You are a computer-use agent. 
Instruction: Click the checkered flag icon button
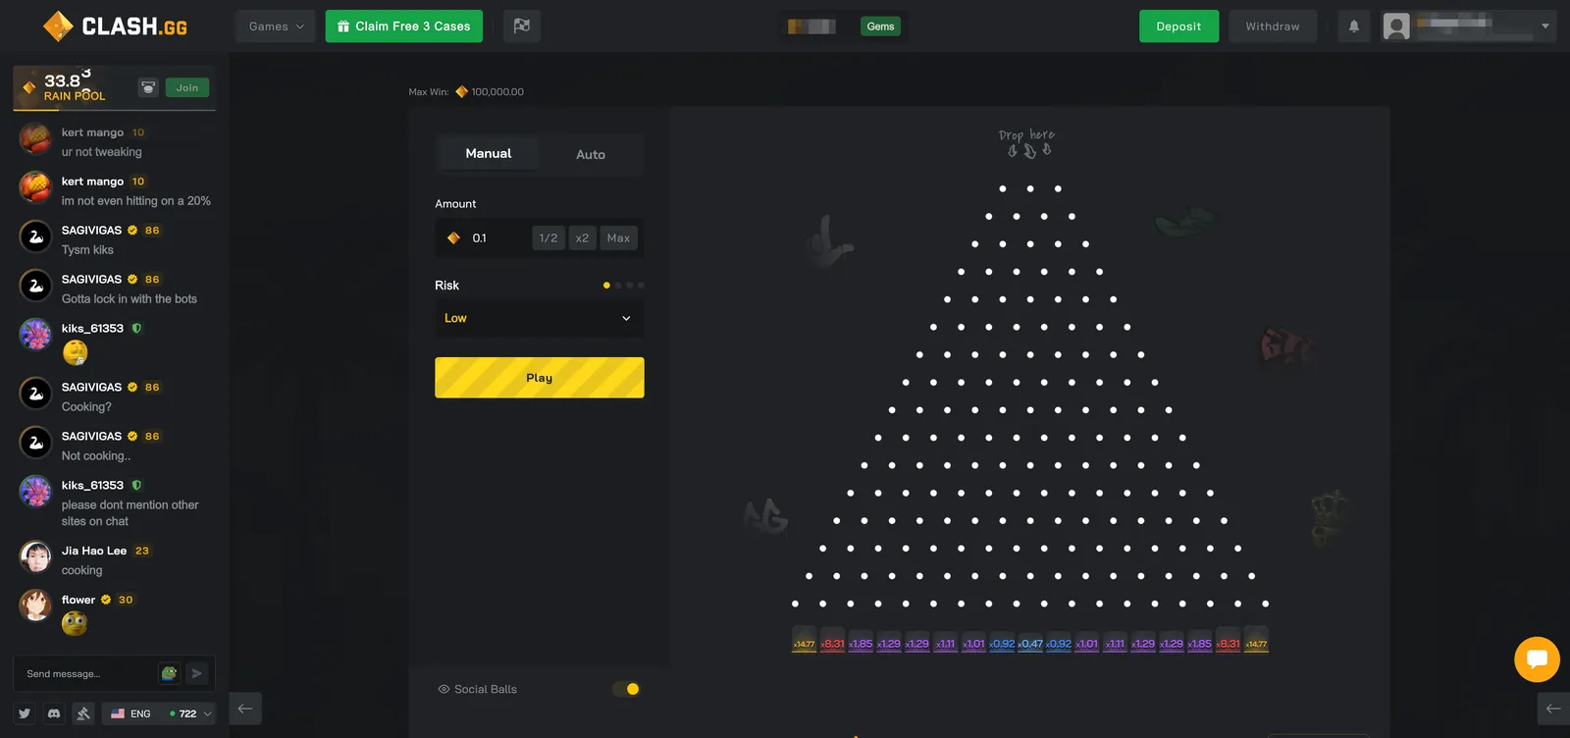522,26
